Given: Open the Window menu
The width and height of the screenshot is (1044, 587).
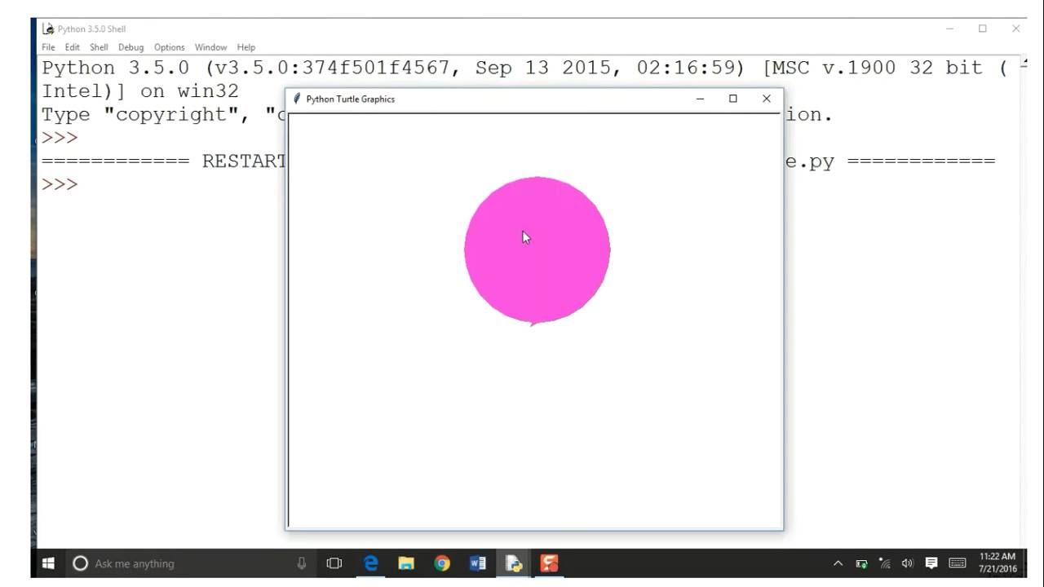Looking at the screenshot, I should pos(210,47).
